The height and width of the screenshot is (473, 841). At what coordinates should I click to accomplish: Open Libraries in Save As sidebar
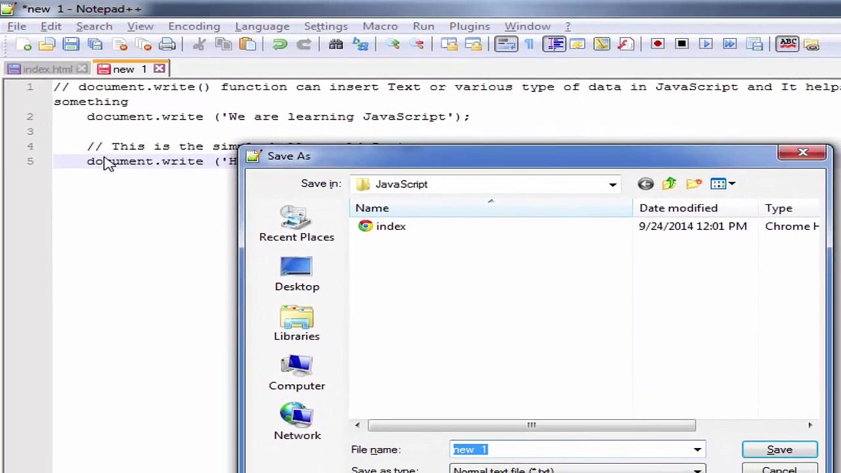pyautogui.click(x=296, y=323)
